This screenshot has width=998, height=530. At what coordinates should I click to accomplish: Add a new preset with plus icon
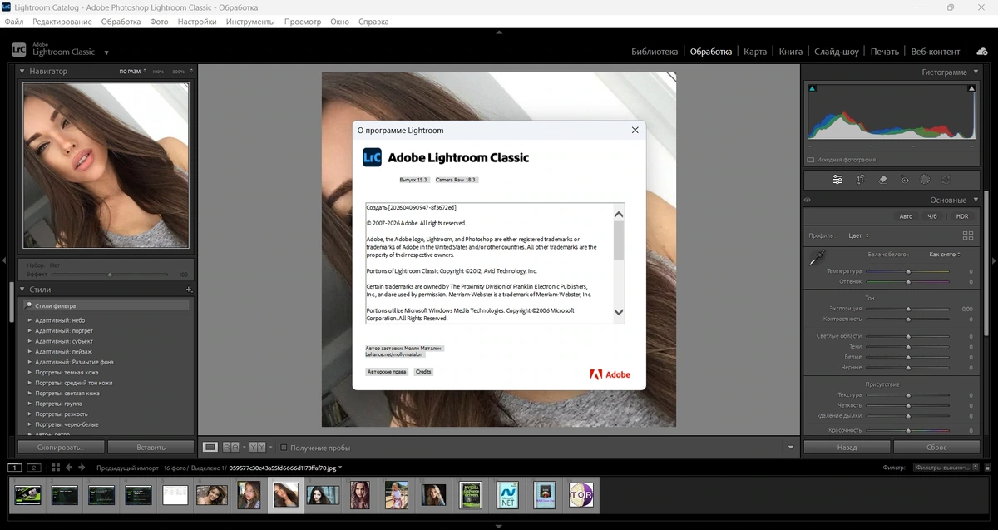pyautogui.click(x=189, y=290)
